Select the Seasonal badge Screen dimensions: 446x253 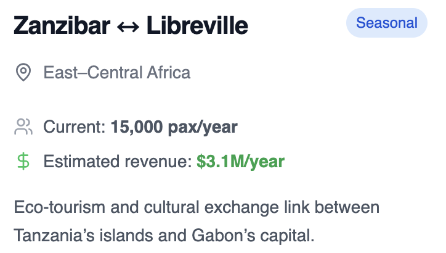(386, 23)
